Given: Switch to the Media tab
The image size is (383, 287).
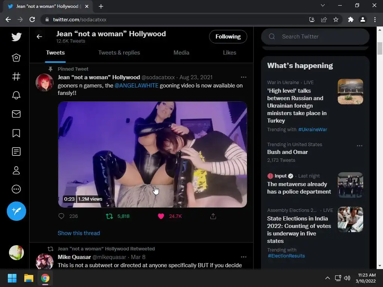Looking at the screenshot, I should (x=181, y=53).
